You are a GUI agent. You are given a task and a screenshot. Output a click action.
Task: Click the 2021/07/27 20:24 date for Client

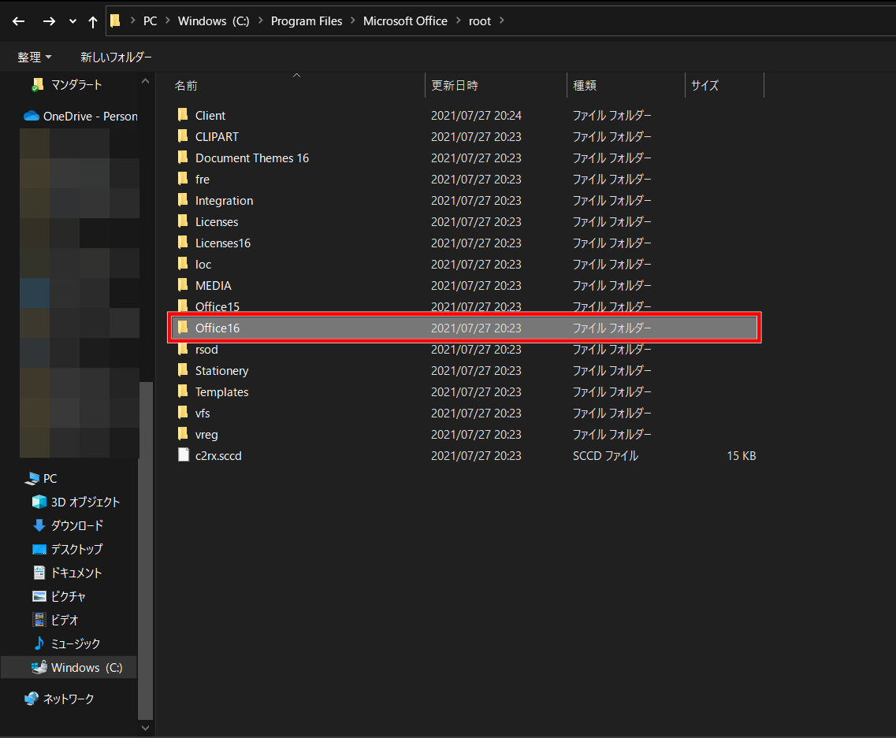476,115
